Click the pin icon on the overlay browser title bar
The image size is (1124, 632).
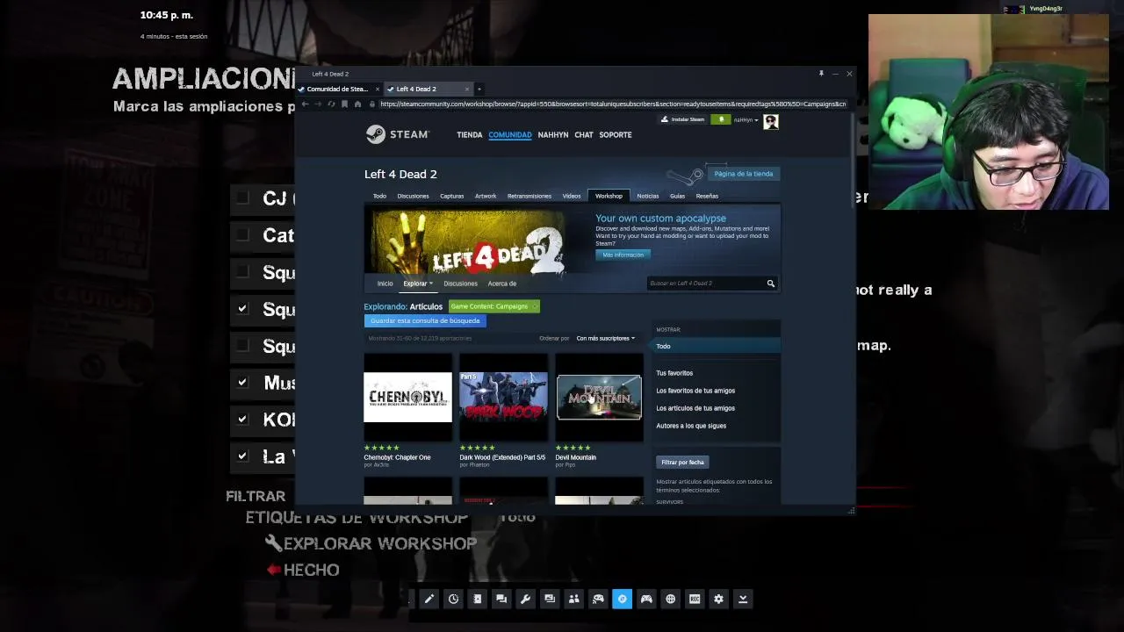(821, 74)
